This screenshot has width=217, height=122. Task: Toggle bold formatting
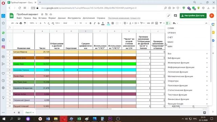[91, 23]
